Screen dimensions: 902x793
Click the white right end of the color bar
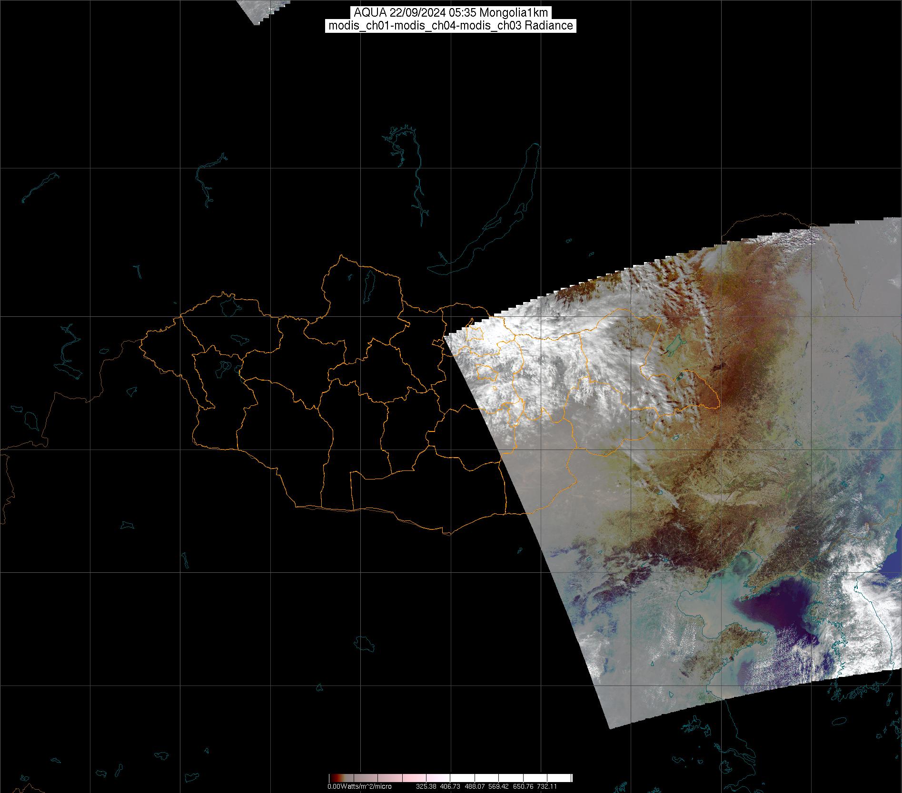pos(564,778)
